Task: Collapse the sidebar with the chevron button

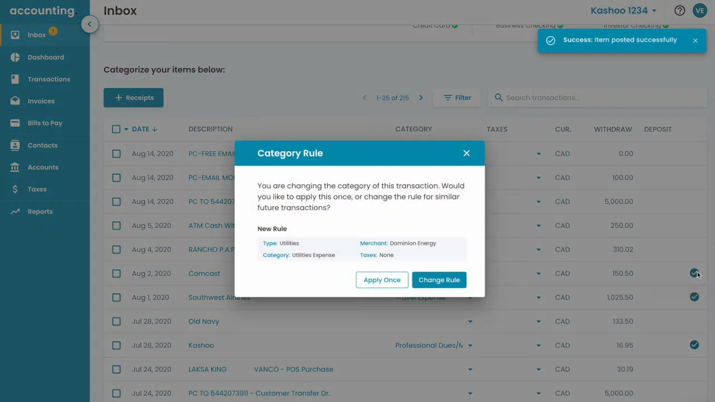Action: [x=89, y=24]
